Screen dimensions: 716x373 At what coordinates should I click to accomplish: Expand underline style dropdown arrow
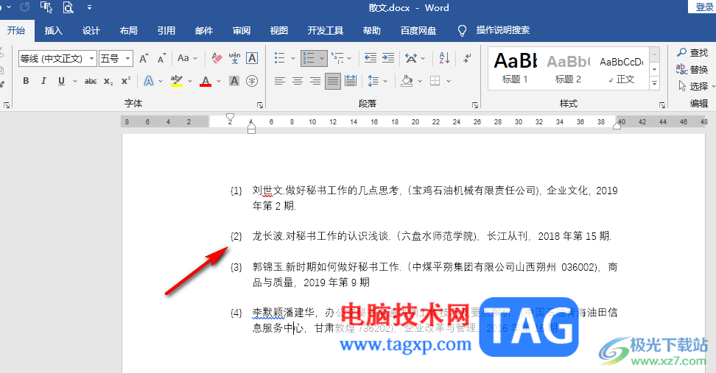[x=75, y=81]
